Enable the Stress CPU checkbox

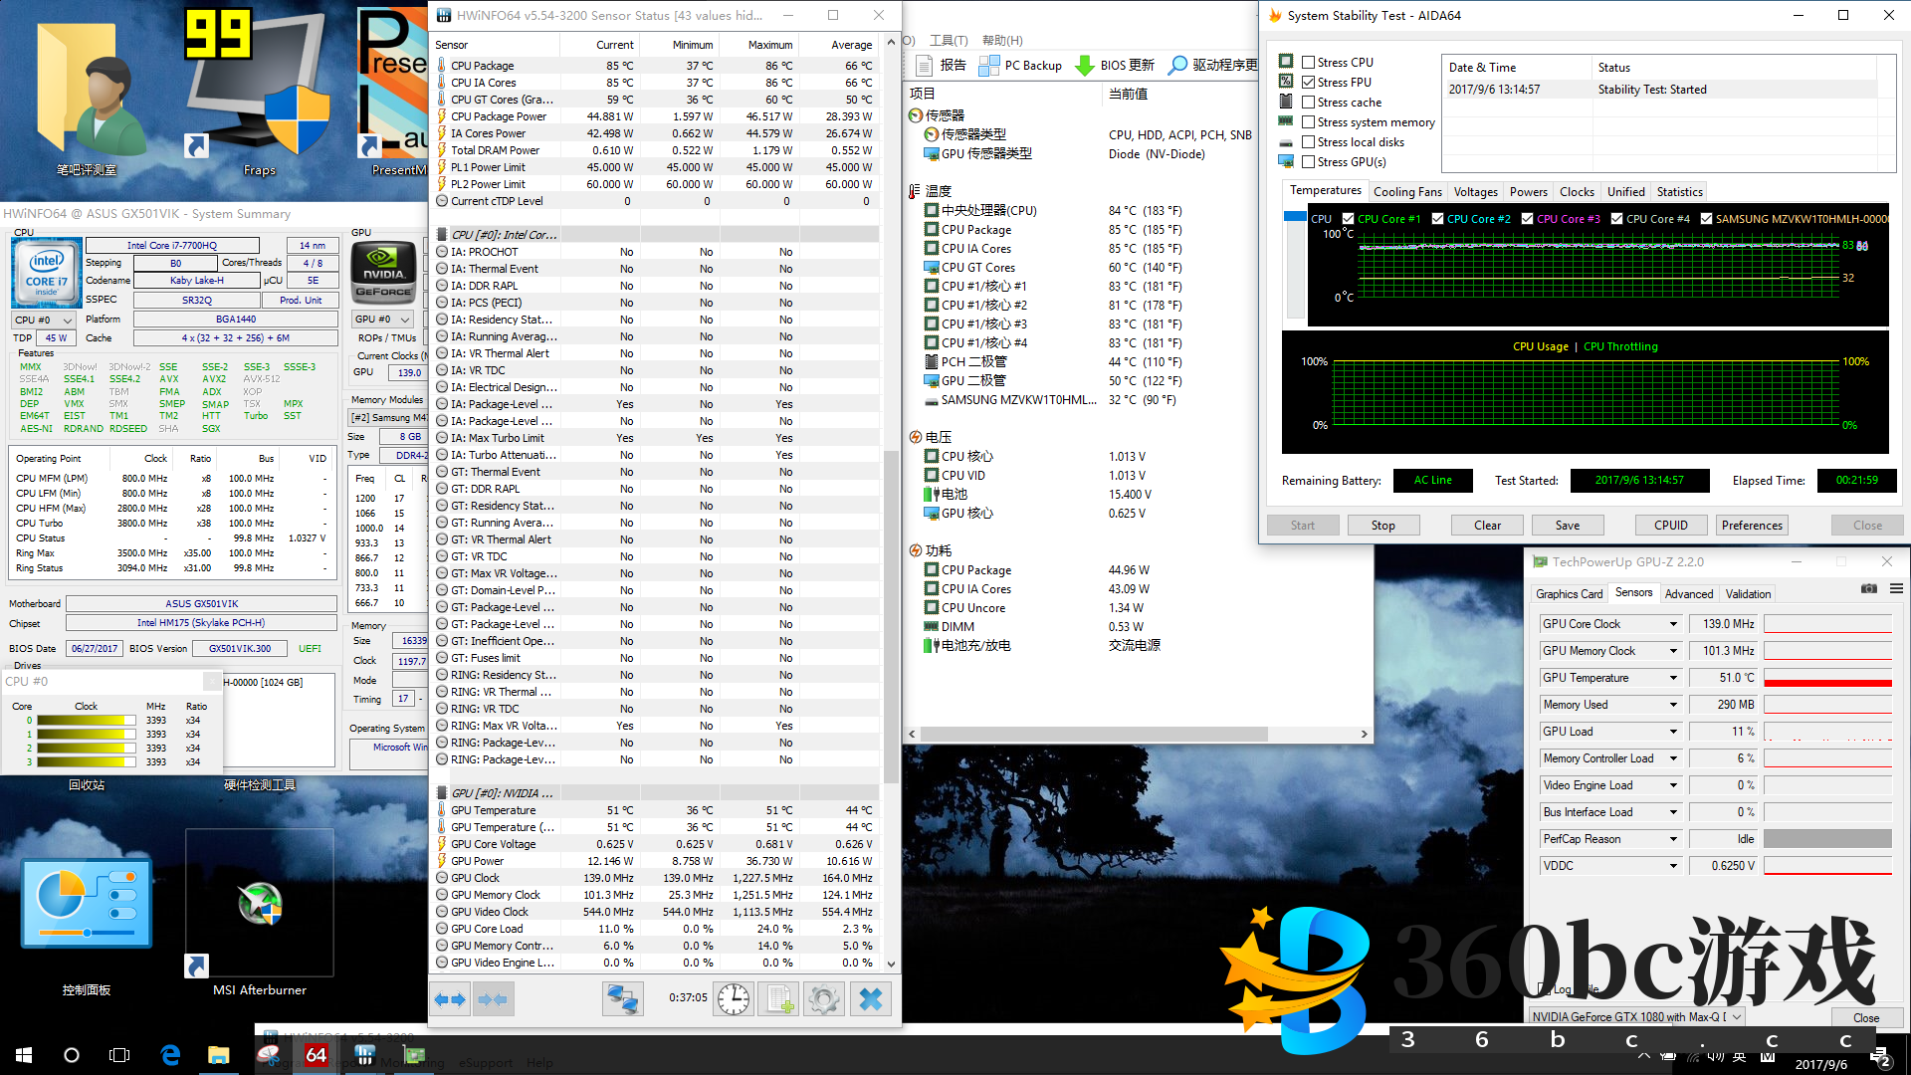point(1309,62)
